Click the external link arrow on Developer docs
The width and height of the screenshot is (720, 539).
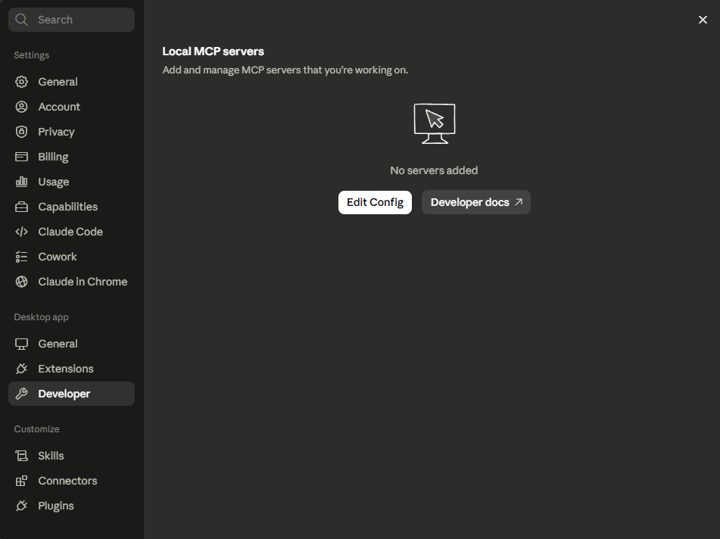click(x=519, y=202)
